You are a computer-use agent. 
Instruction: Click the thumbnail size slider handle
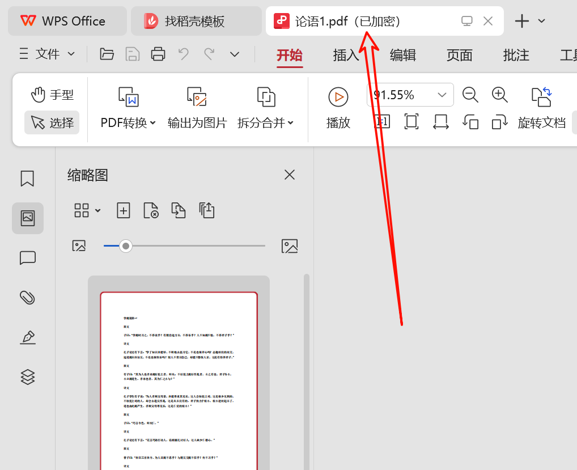126,246
